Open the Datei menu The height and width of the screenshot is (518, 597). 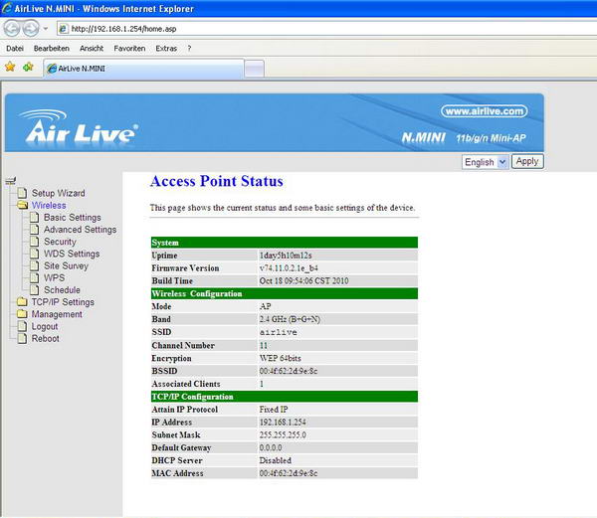click(15, 48)
